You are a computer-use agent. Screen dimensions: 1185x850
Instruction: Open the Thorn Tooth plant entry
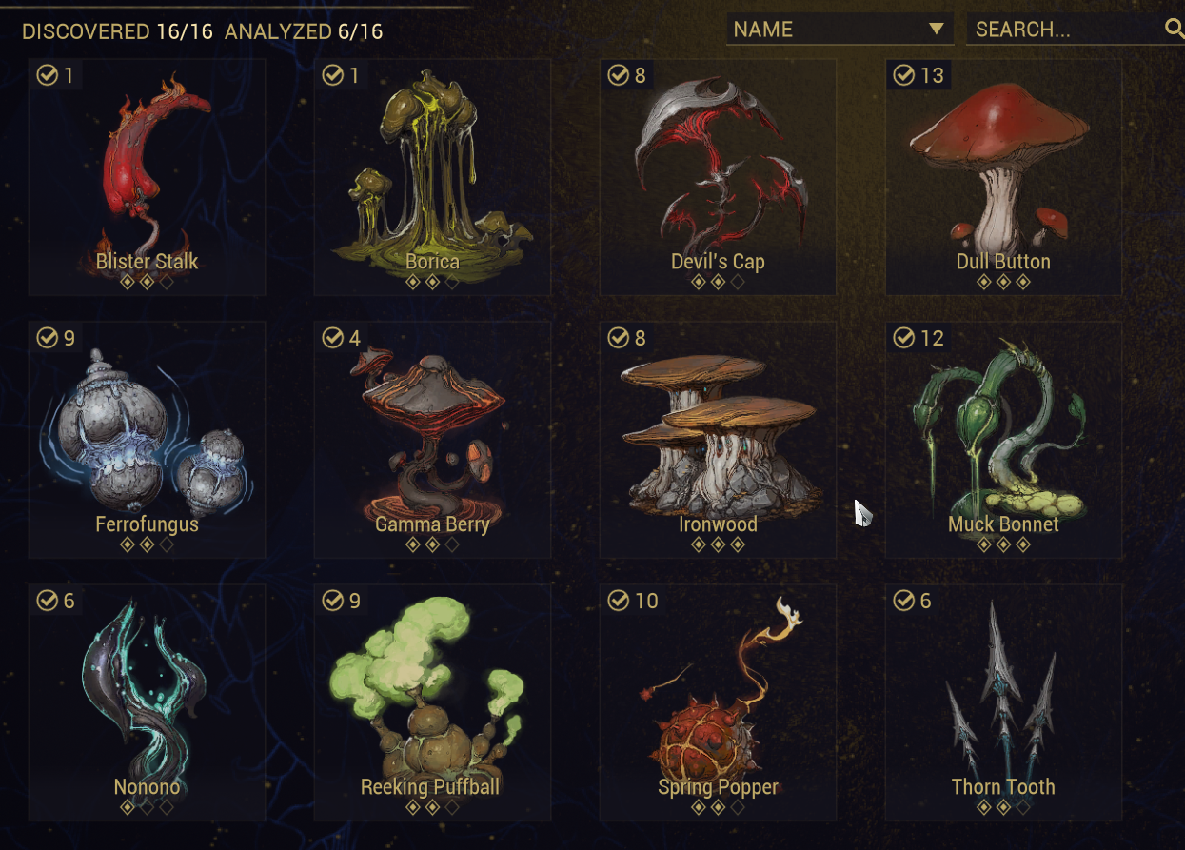(1004, 702)
